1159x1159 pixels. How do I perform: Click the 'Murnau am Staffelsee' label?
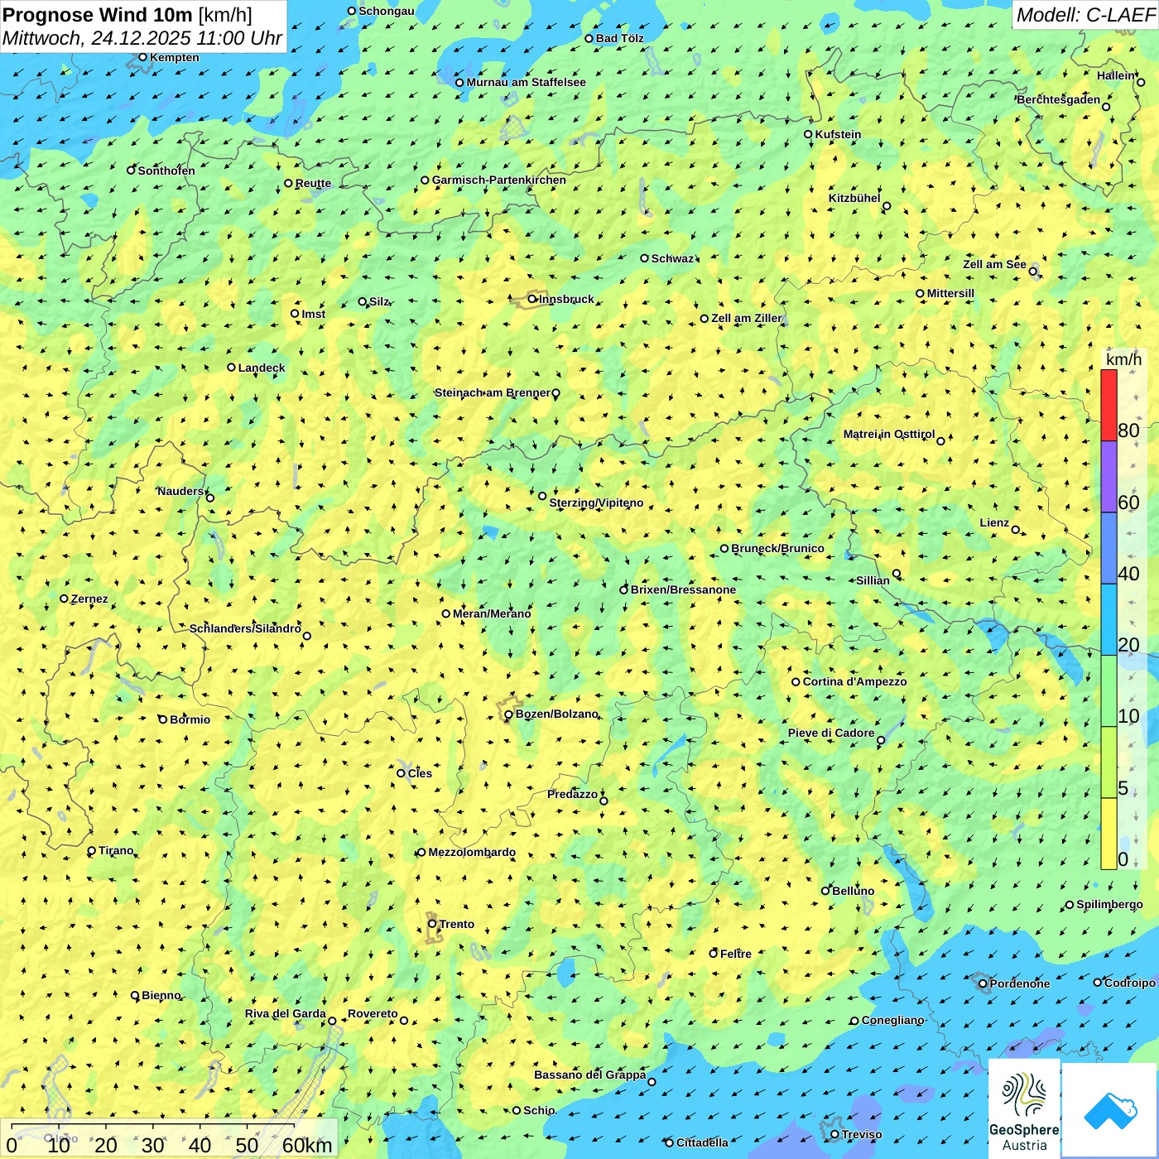point(526,82)
